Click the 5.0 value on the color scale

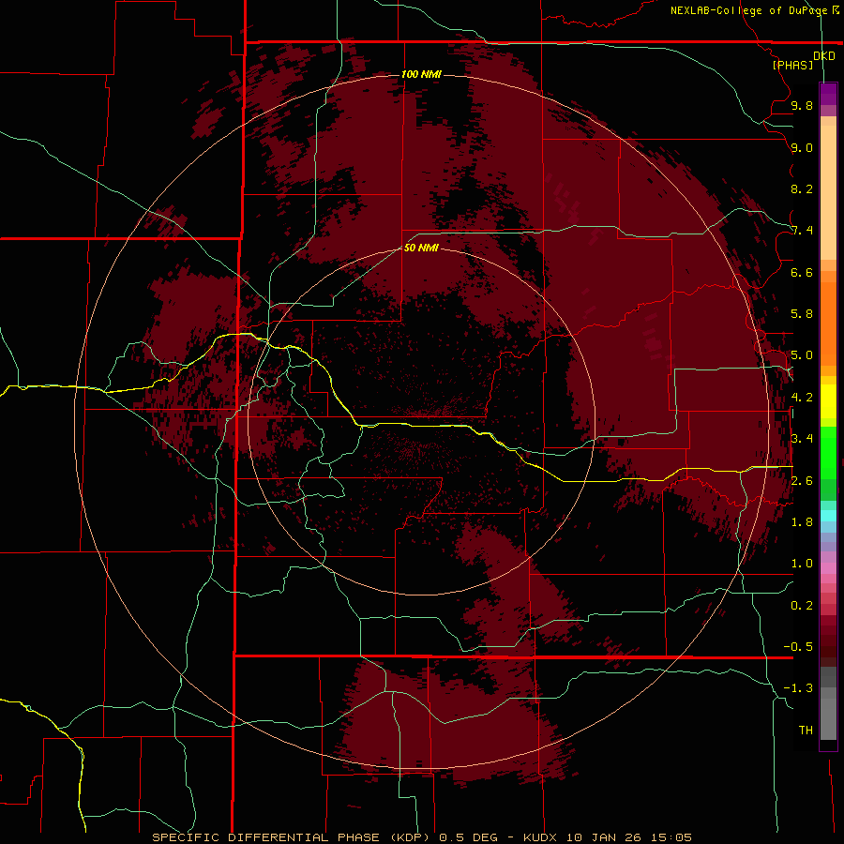tap(802, 355)
